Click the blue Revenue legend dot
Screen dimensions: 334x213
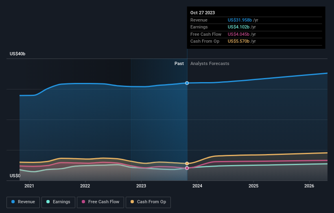click(13, 202)
